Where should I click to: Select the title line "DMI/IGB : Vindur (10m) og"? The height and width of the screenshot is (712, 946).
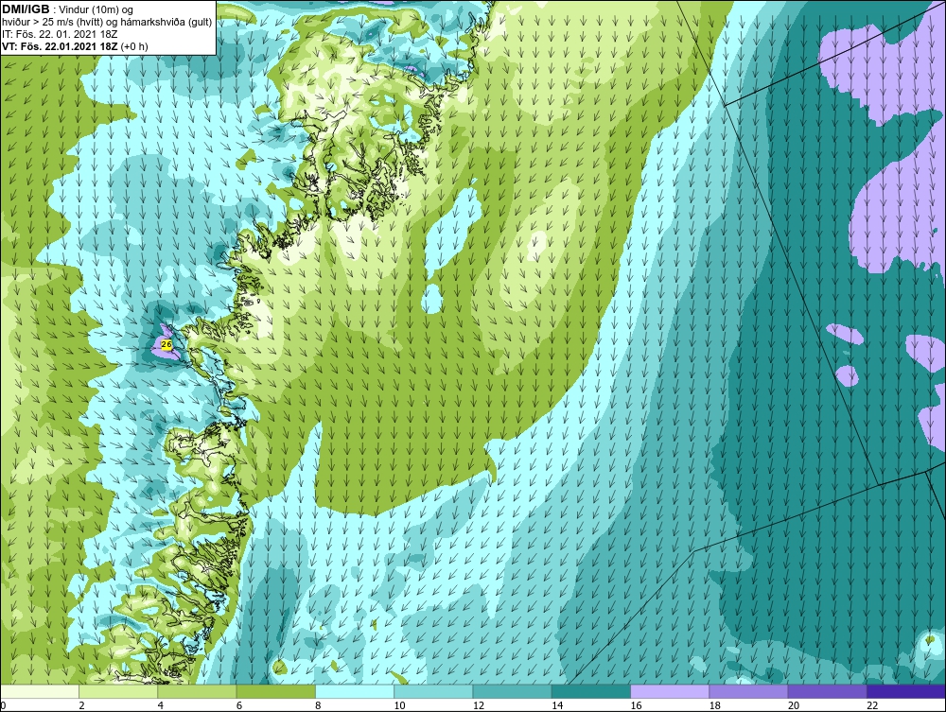68,9
